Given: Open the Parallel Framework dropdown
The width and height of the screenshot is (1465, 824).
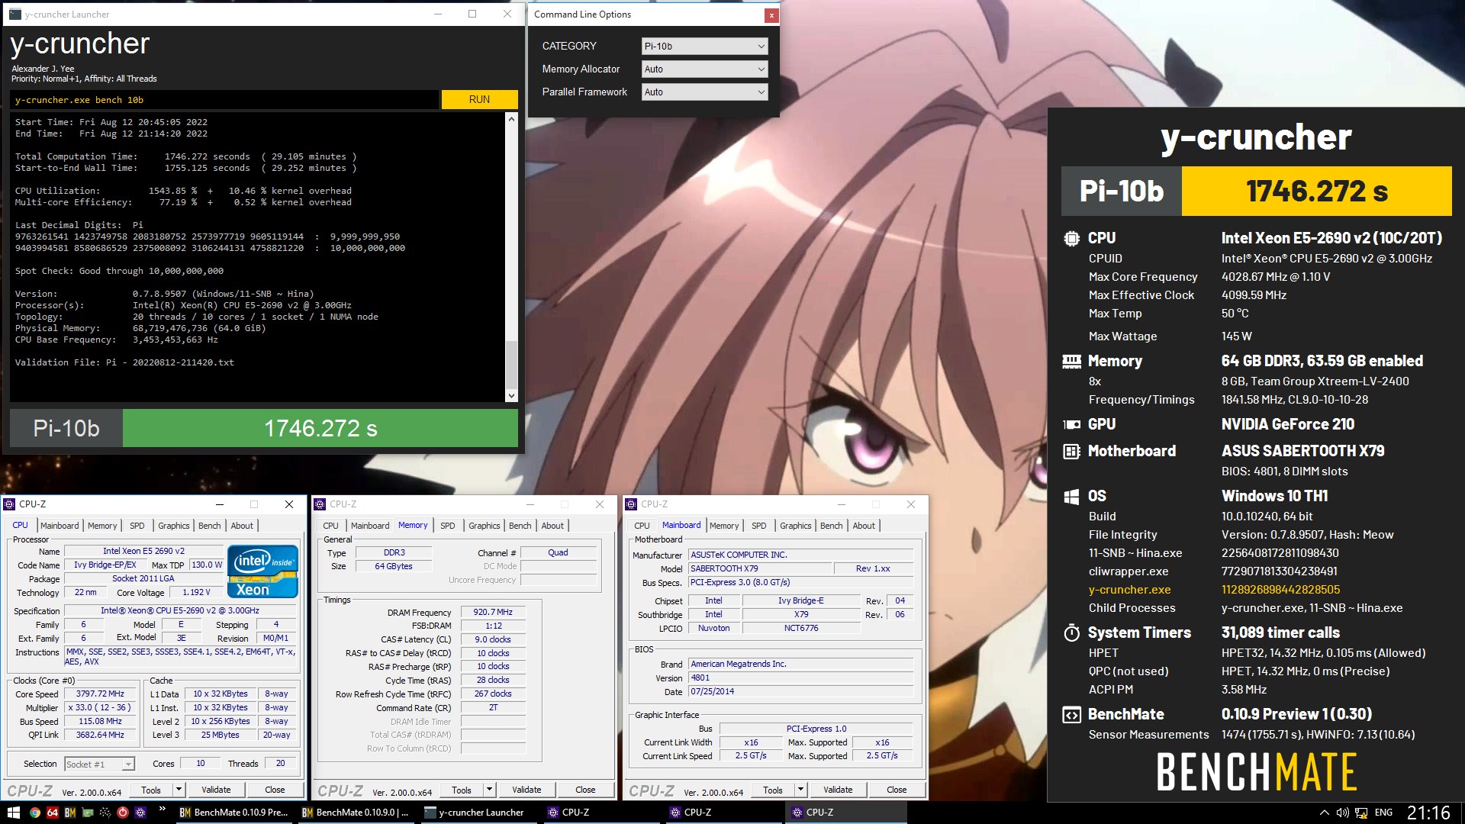Looking at the screenshot, I should pyautogui.click(x=704, y=92).
